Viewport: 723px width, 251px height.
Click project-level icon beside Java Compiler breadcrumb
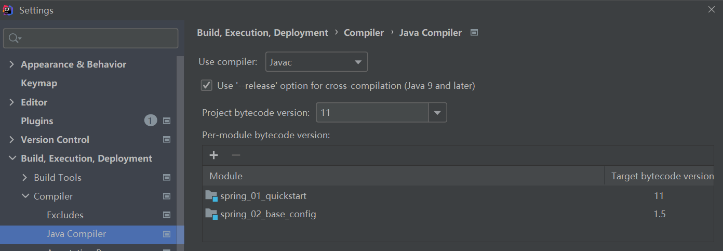(474, 32)
